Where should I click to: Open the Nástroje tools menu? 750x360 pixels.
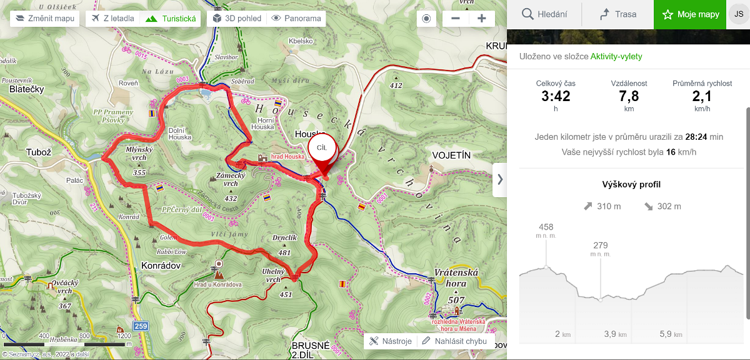pos(391,341)
